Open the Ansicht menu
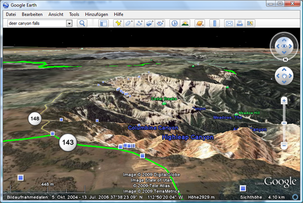Screen dimensions: 303x203 (x=56, y=14)
